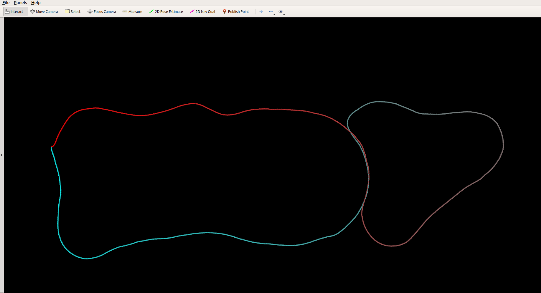Expand the collapsed left side panel
The width and height of the screenshot is (541, 293).
point(2,155)
